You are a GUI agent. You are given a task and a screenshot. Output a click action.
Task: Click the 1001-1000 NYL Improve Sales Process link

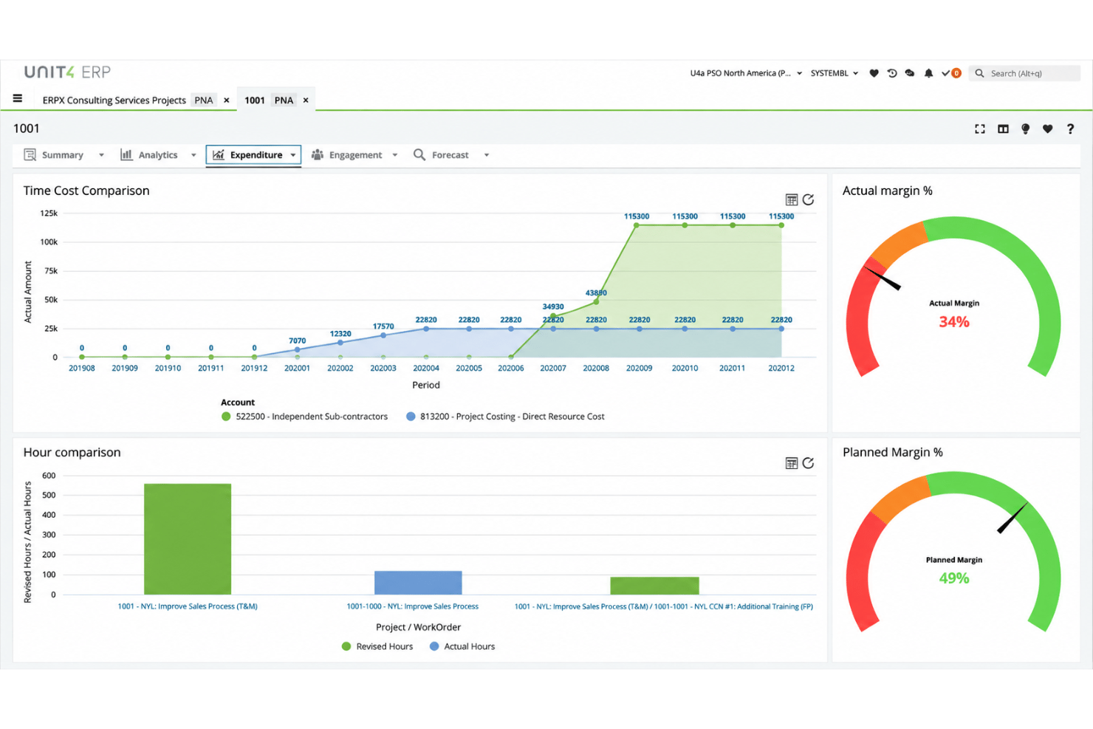(413, 606)
